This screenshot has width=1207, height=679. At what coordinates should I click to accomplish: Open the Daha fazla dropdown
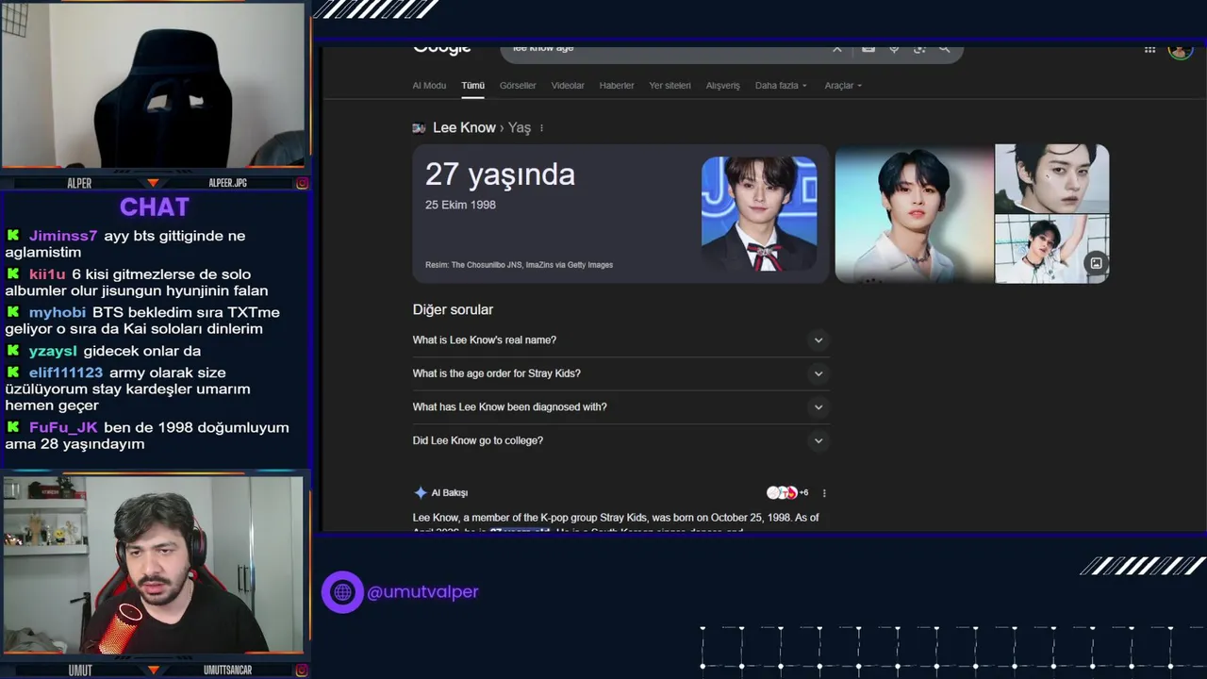(781, 86)
